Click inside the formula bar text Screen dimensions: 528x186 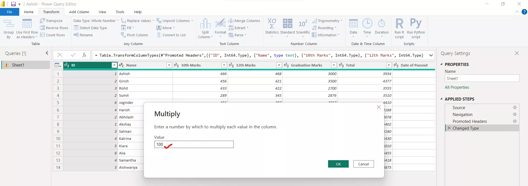pyautogui.click(x=259, y=55)
